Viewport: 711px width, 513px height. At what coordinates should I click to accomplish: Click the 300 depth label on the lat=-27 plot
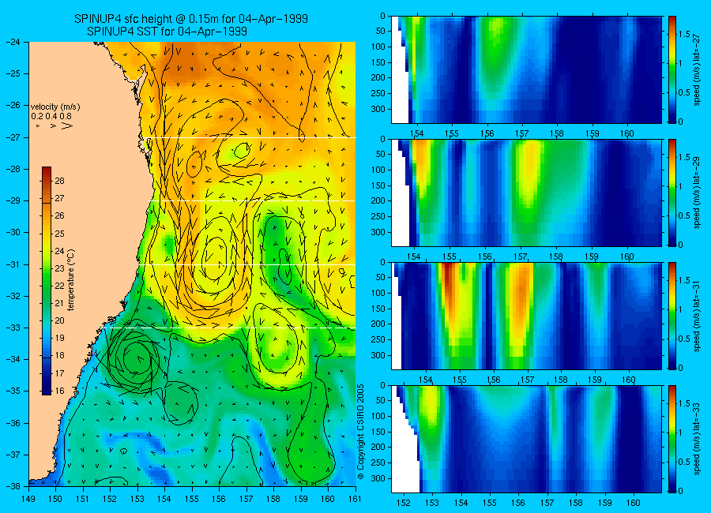click(378, 109)
